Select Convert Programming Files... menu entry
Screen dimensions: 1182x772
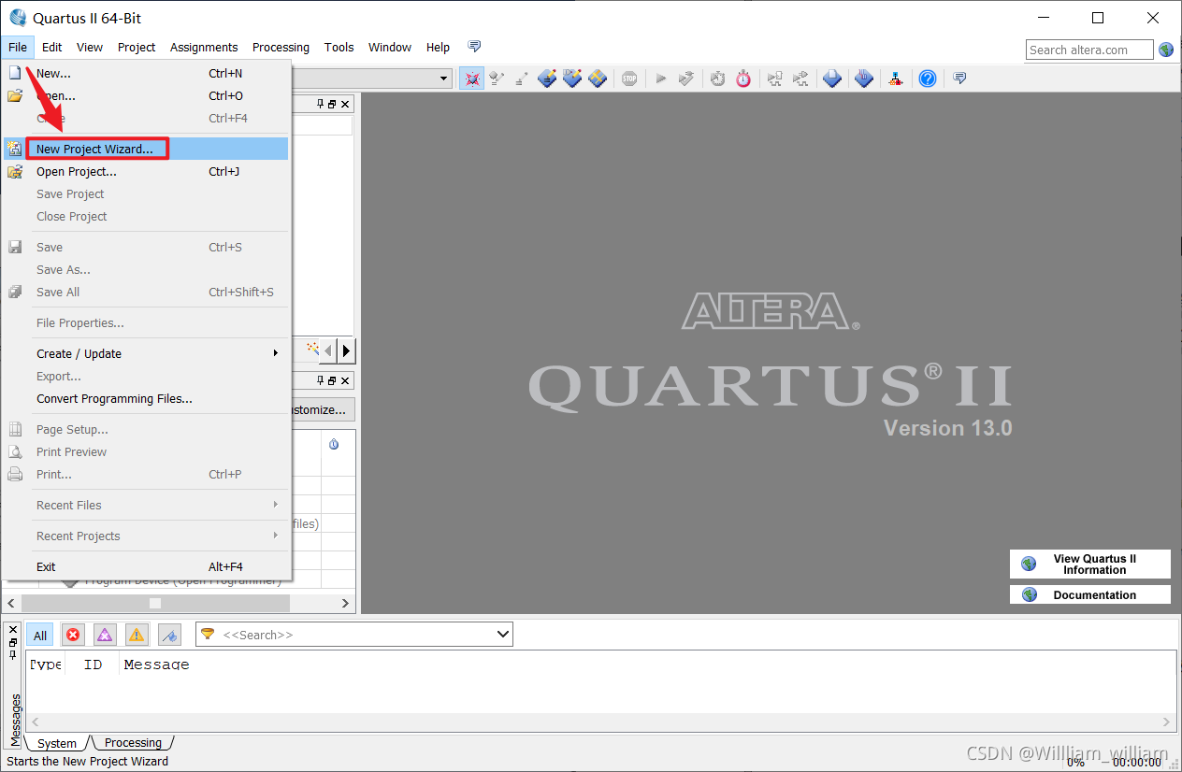(x=146, y=398)
